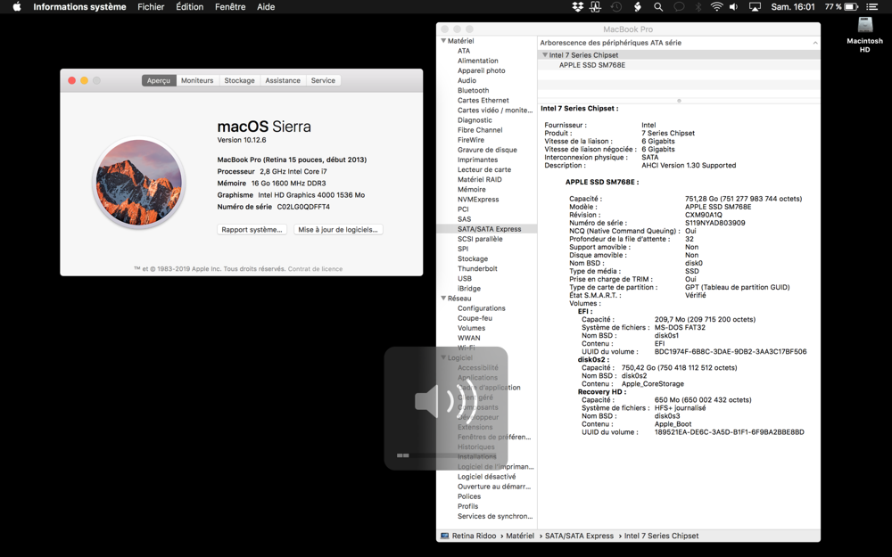Click the battery status icon

[851, 7]
